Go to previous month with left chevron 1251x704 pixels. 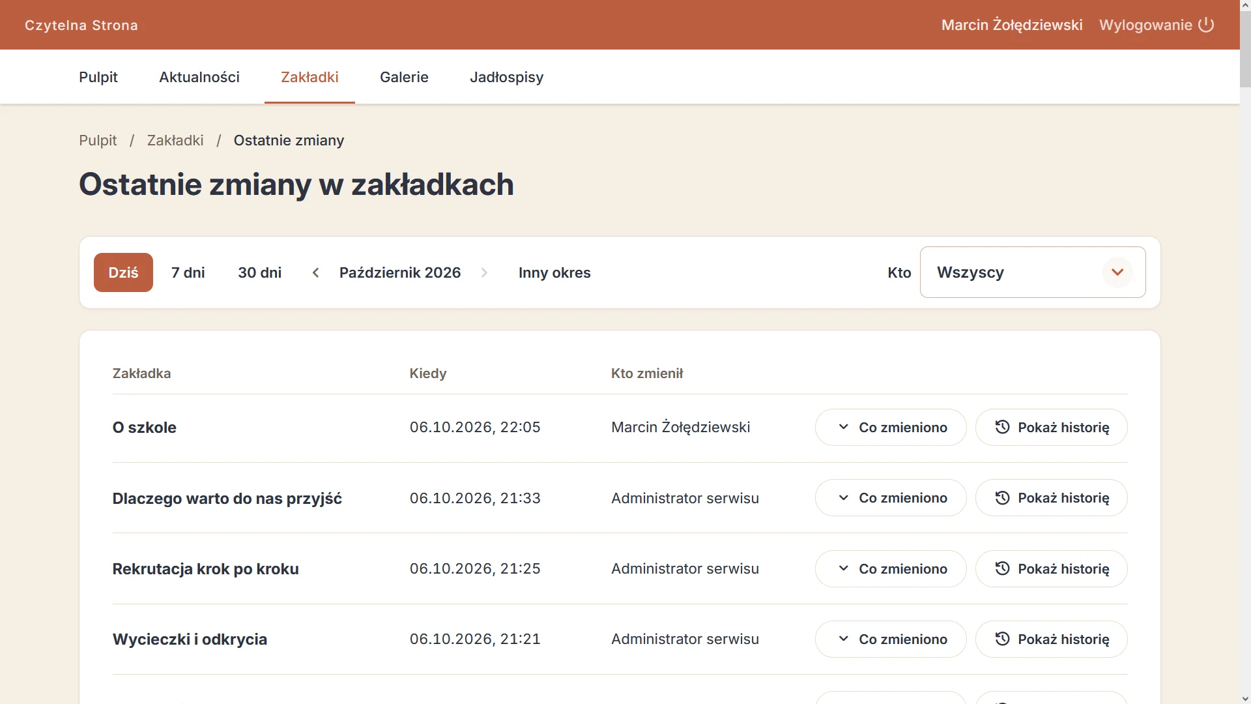(316, 272)
